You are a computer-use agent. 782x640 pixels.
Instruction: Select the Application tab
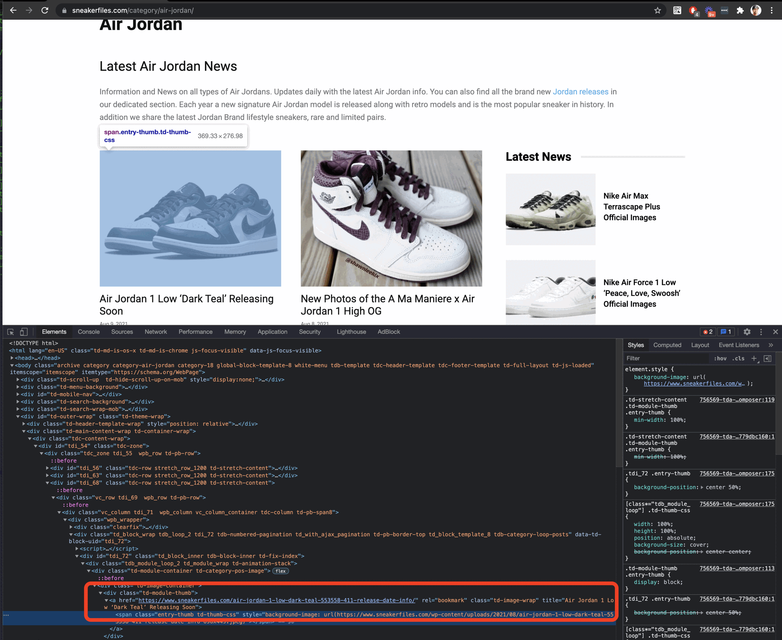click(x=272, y=332)
